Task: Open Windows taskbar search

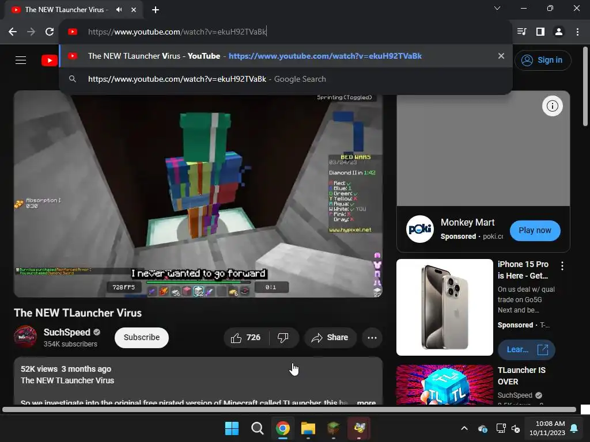Action: pyautogui.click(x=258, y=428)
